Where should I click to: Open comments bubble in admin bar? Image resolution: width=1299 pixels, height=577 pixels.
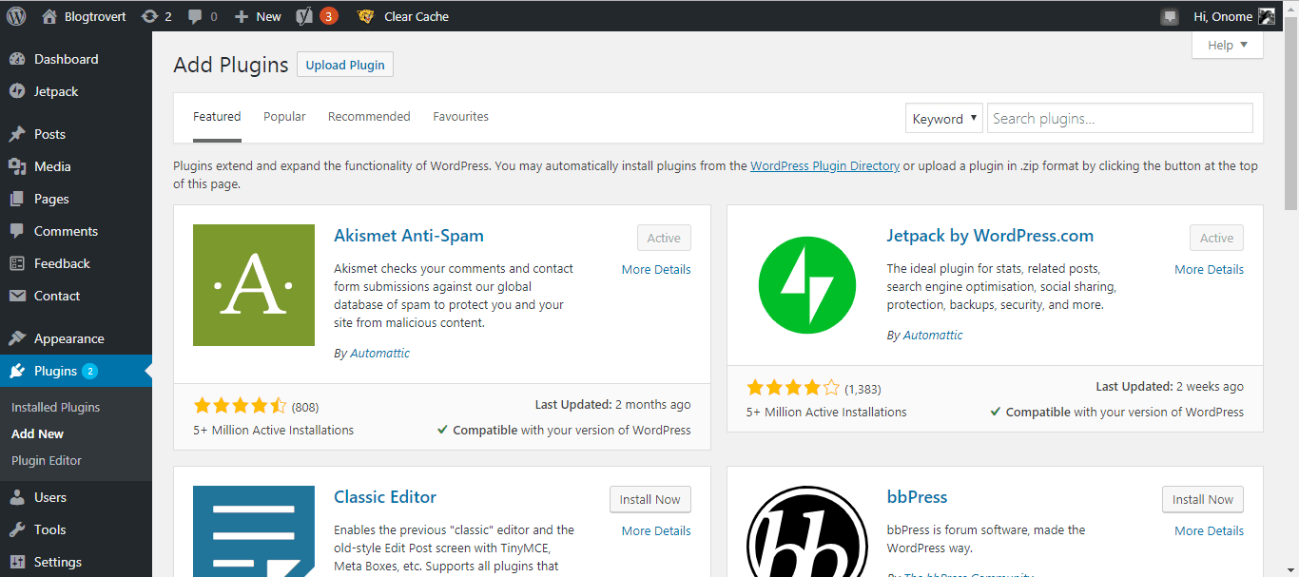202,16
